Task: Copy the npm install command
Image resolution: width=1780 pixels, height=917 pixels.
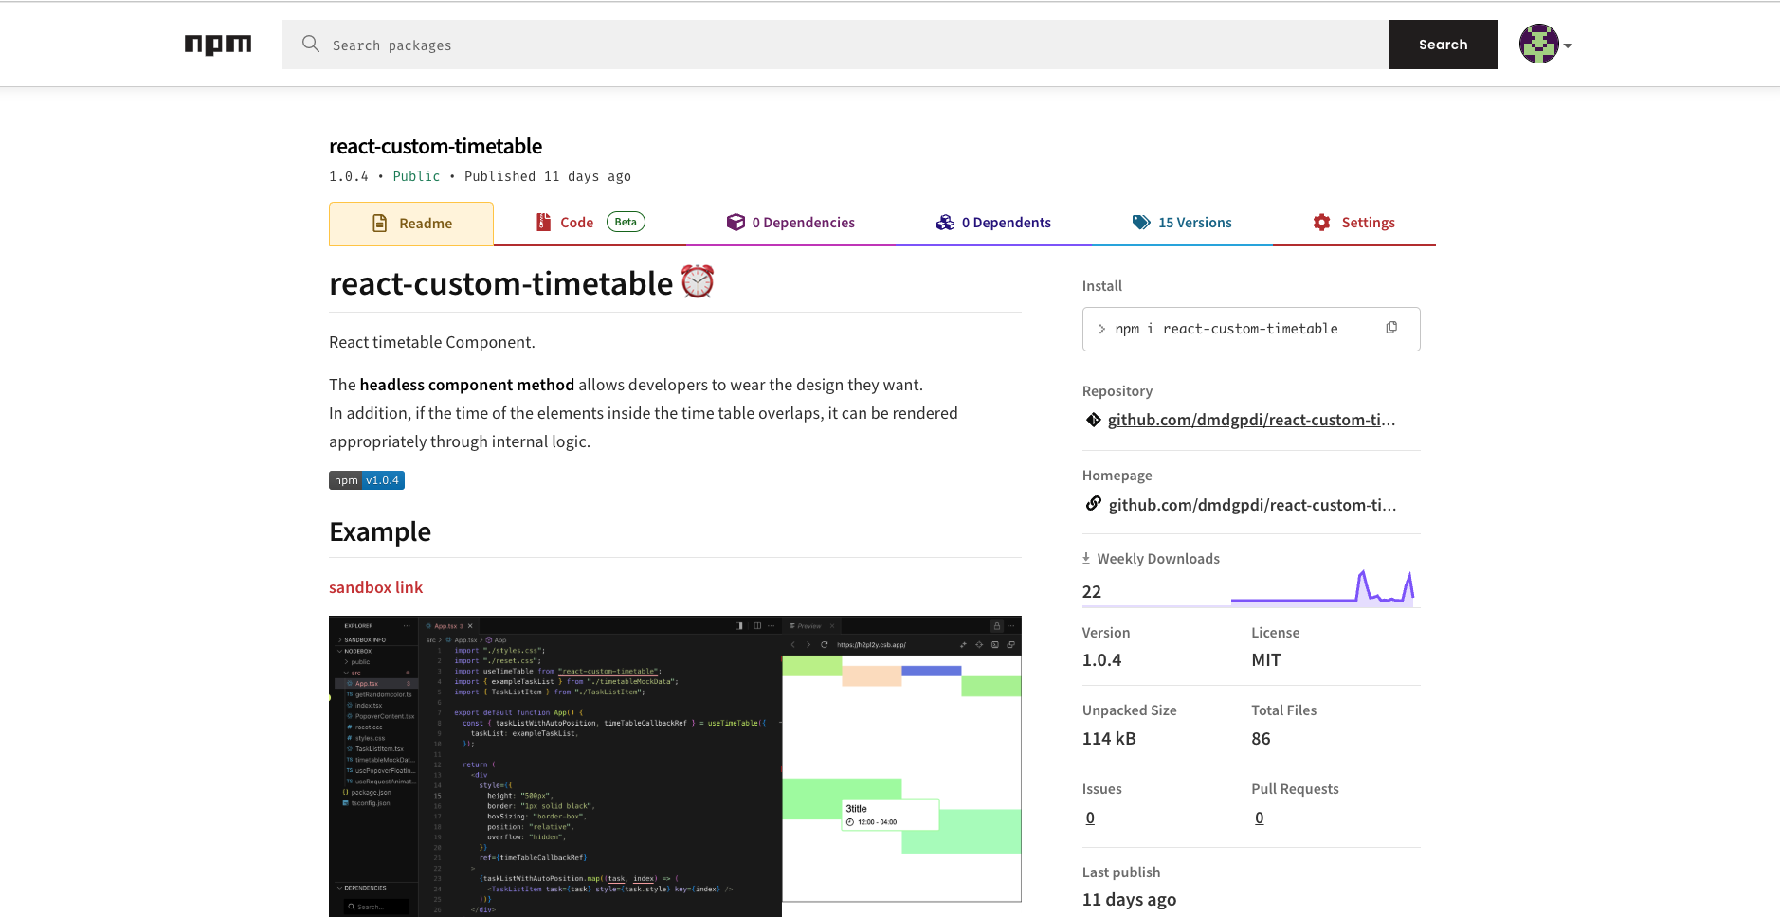Action: [1391, 328]
